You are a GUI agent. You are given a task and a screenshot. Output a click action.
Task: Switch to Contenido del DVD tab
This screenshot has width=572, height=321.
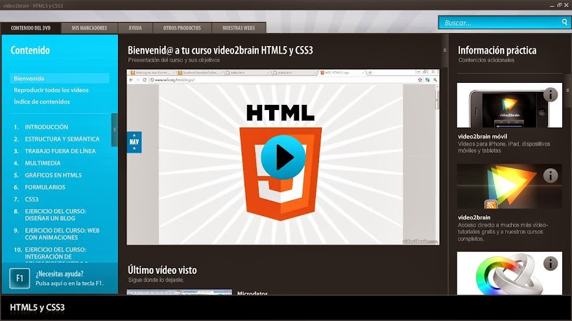(x=30, y=28)
